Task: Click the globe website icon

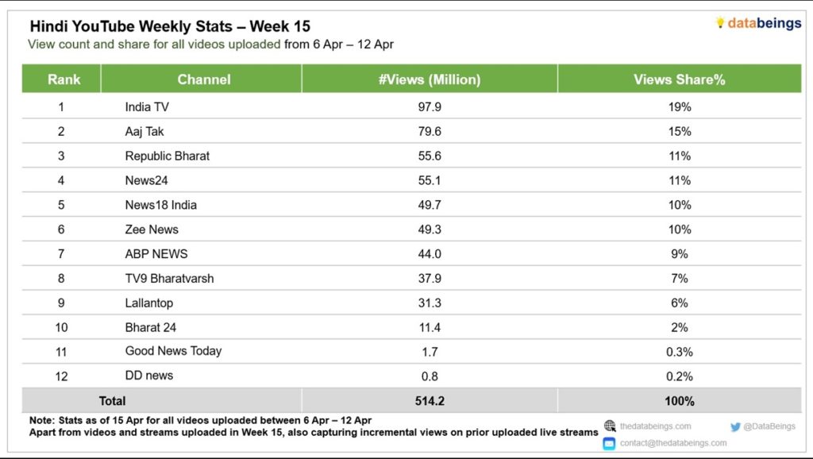Action: (610, 426)
